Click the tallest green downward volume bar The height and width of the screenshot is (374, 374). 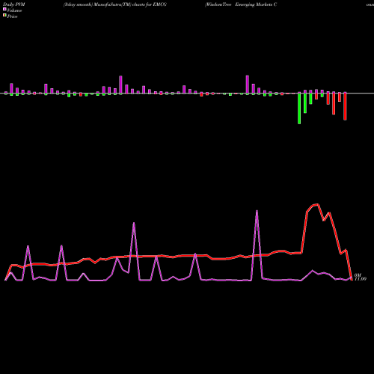point(299,108)
